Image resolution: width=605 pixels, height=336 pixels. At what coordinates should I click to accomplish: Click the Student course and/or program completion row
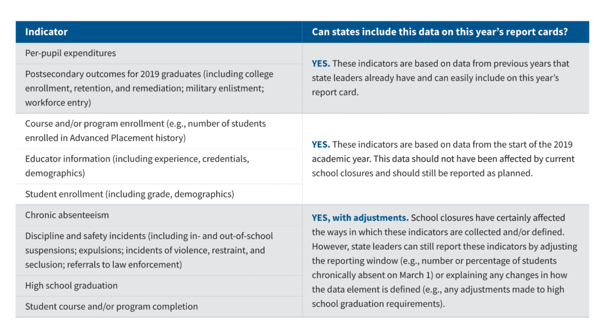pyautogui.click(x=111, y=306)
